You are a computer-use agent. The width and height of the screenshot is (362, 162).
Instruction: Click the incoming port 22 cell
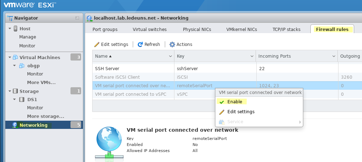(x=297, y=68)
